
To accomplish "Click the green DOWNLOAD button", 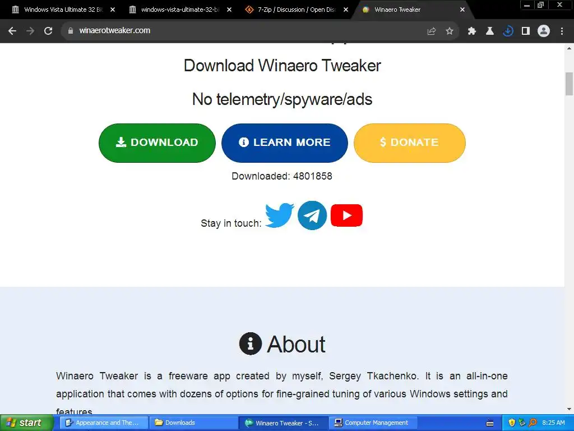I will pyautogui.click(x=157, y=143).
